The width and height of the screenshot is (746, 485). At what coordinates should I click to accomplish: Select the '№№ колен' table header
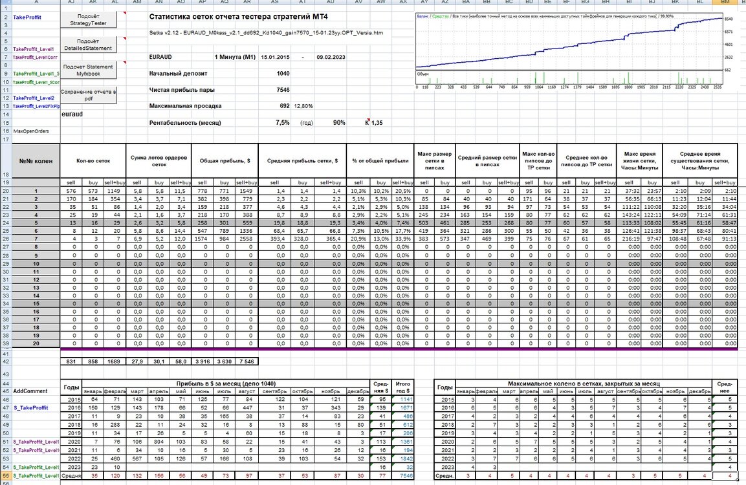pos(36,161)
